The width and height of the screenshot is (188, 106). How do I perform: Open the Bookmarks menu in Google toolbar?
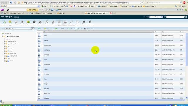(79, 6)
